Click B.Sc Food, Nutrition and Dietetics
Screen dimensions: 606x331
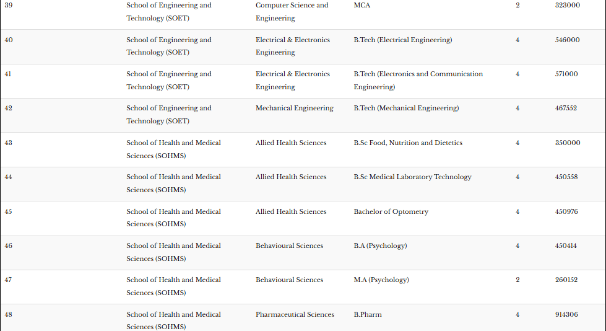tap(408, 143)
